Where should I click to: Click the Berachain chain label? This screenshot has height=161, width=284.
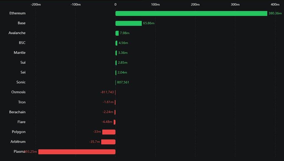17,112
